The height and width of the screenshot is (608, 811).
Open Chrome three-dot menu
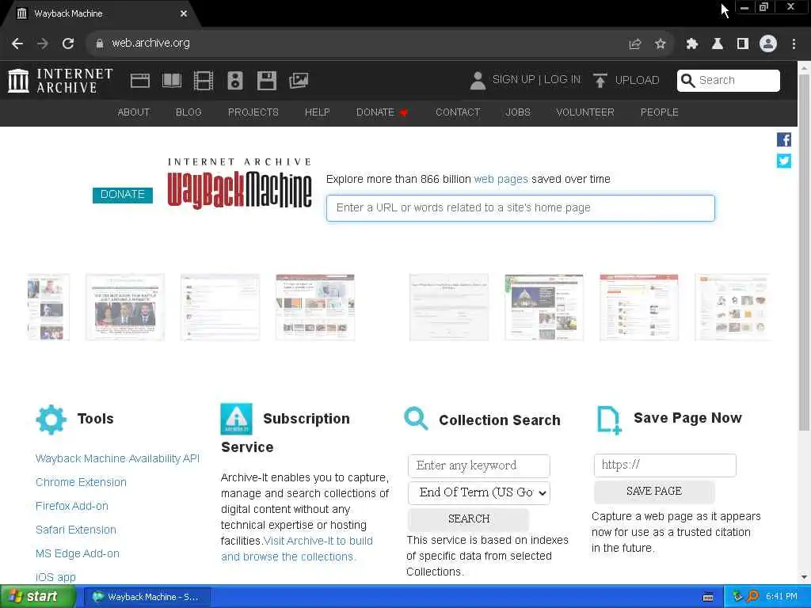pyautogui.click(x=794, y=44)
